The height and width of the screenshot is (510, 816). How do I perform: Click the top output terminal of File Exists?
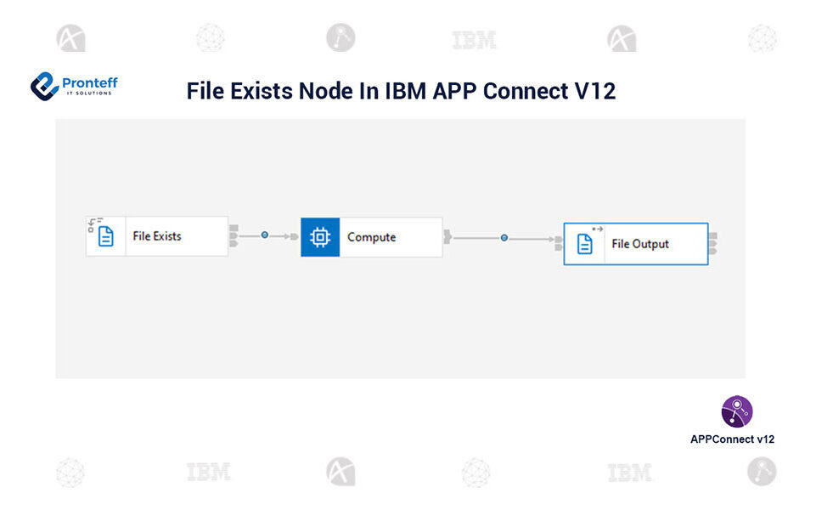(x=234, y=228)
